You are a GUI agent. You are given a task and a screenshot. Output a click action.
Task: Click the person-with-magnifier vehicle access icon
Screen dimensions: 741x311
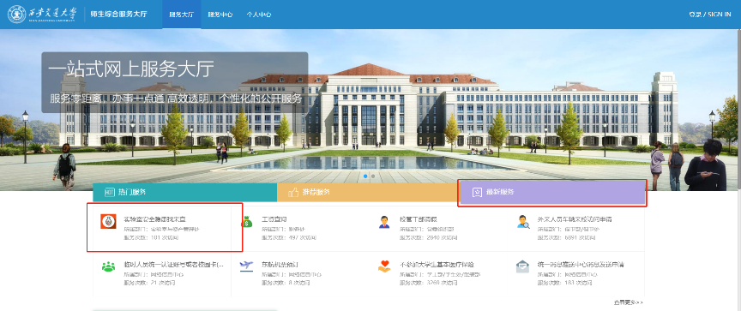pos(523,221)
